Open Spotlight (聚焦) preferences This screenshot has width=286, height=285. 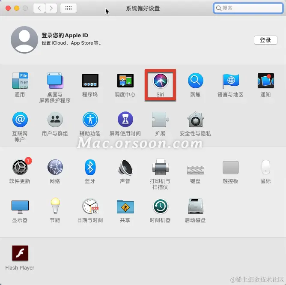195,81
